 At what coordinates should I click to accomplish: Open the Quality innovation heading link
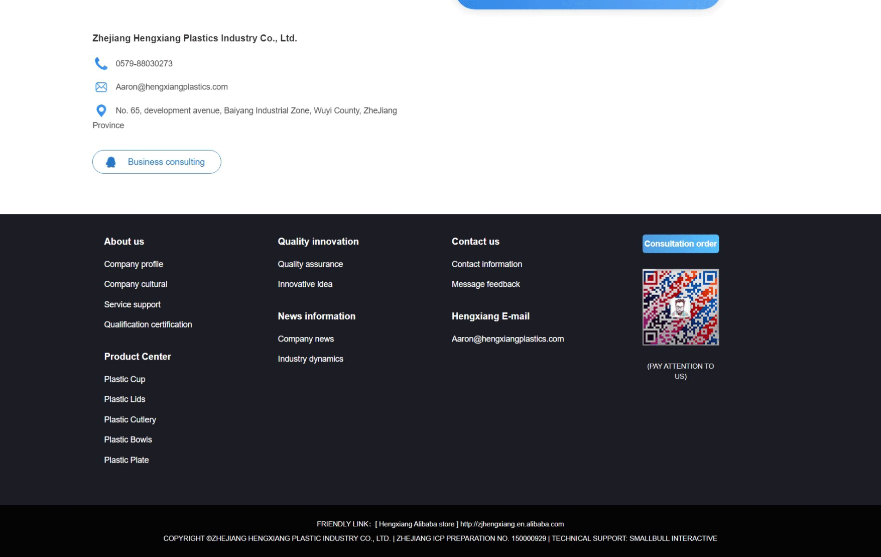click(x=318, y=242)
